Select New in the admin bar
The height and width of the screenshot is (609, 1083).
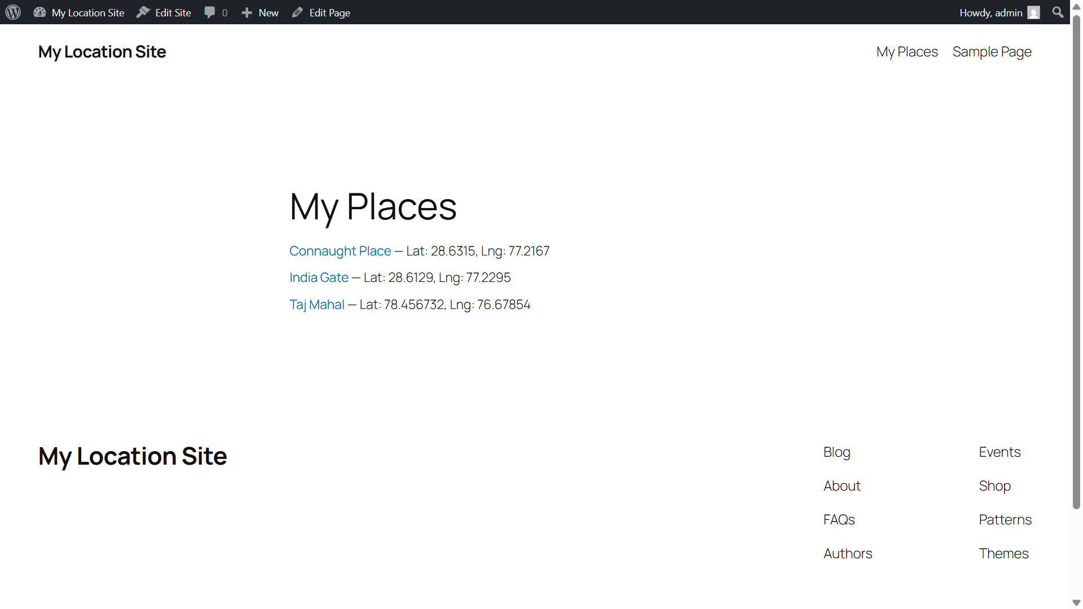click(268, 12)
